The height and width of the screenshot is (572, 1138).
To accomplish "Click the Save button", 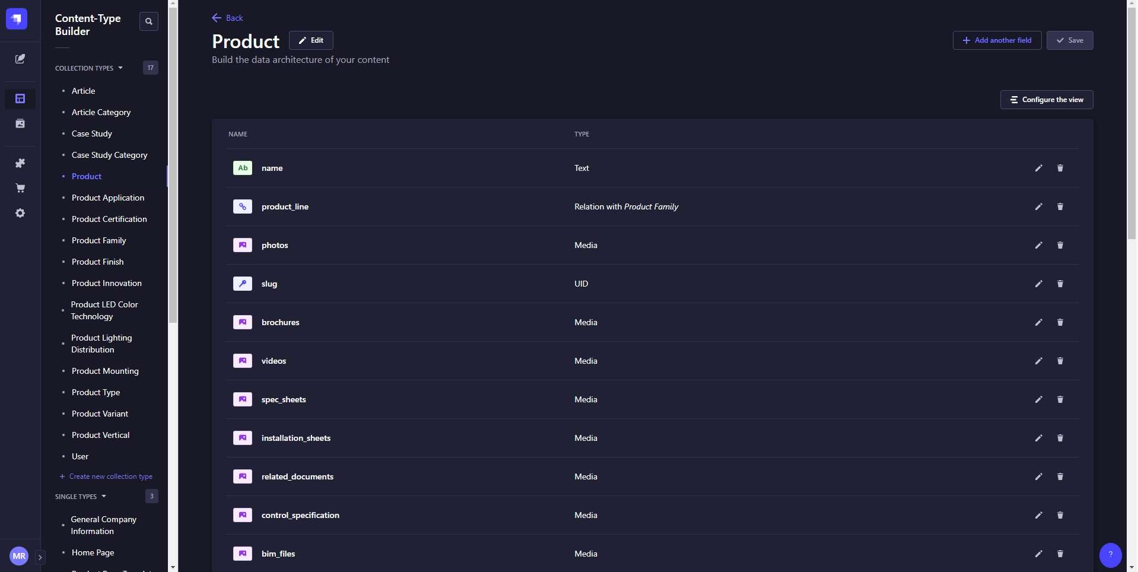I will [x=1070, y=40].
